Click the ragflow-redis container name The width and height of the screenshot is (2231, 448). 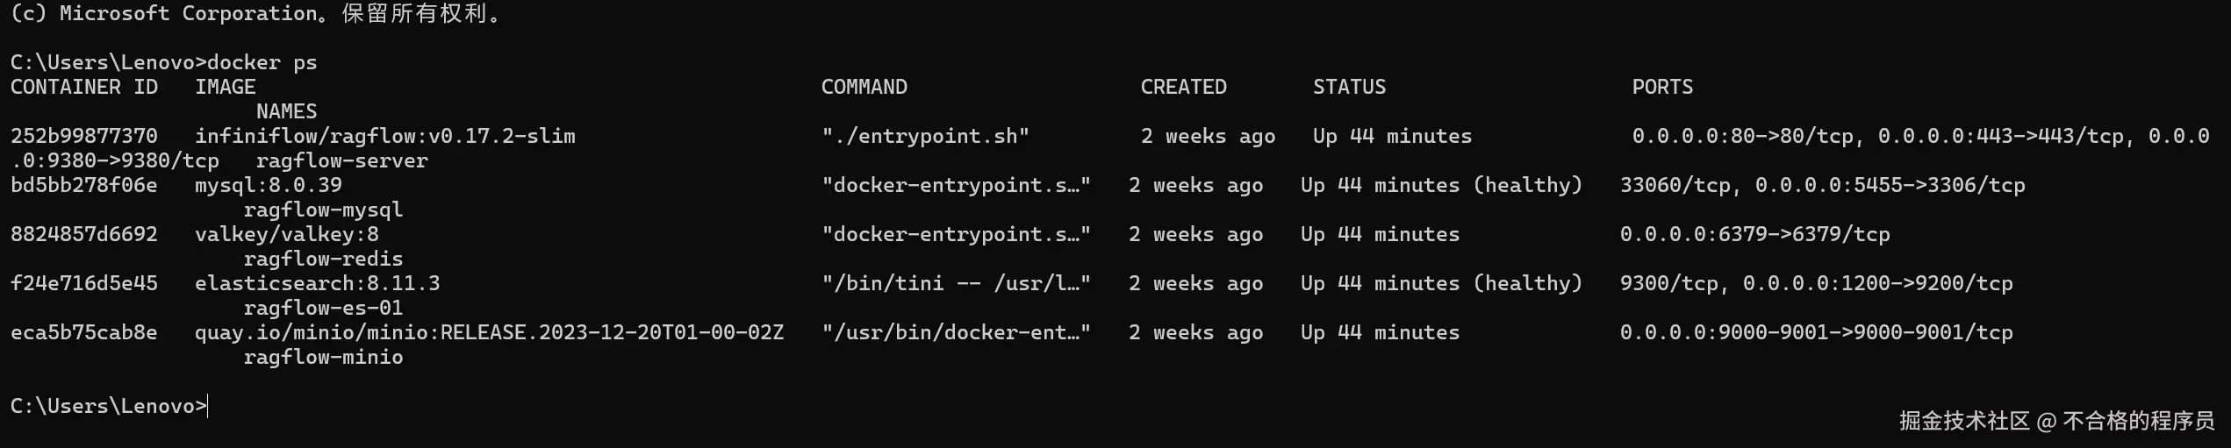pyautogui.click(x=323, y=259)
